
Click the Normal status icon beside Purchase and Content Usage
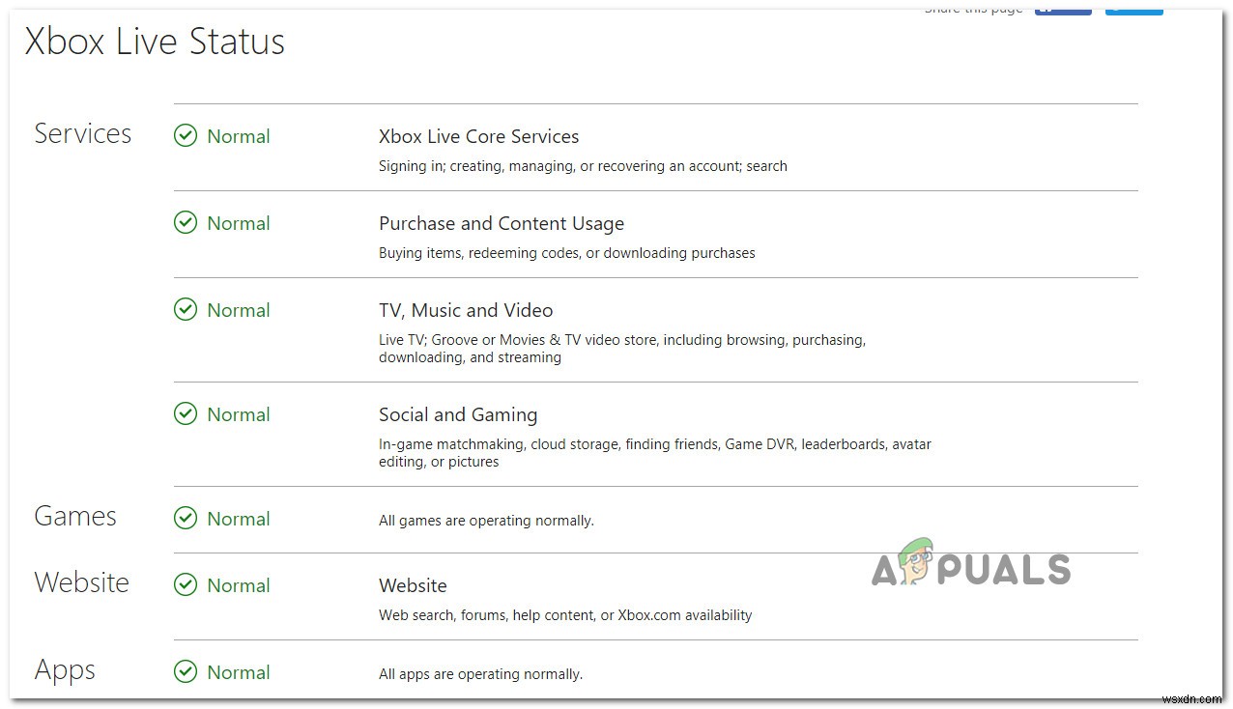point(186,223)
